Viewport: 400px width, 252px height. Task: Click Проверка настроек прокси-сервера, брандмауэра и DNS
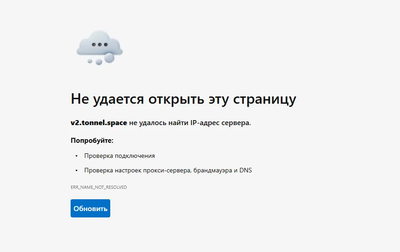[168, 170]
